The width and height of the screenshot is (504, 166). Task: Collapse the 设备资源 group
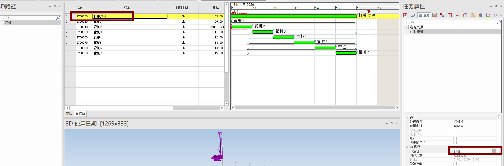(407, 27)
